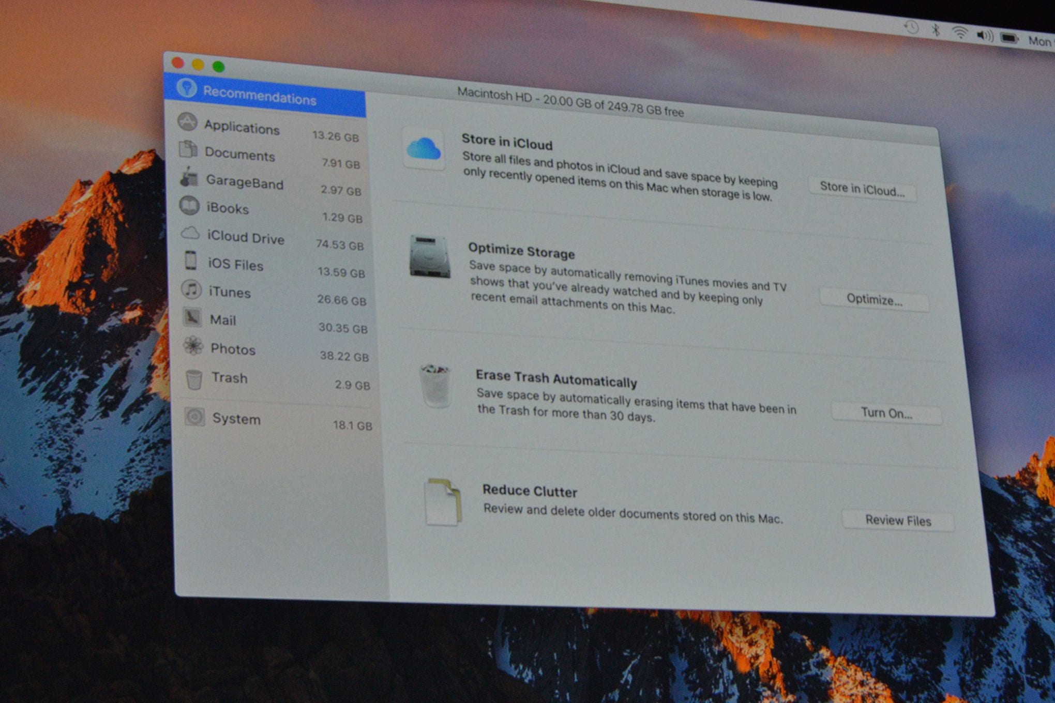
Task: Click the Erase Trash Automatically heading
Action: tap(556, 379)
